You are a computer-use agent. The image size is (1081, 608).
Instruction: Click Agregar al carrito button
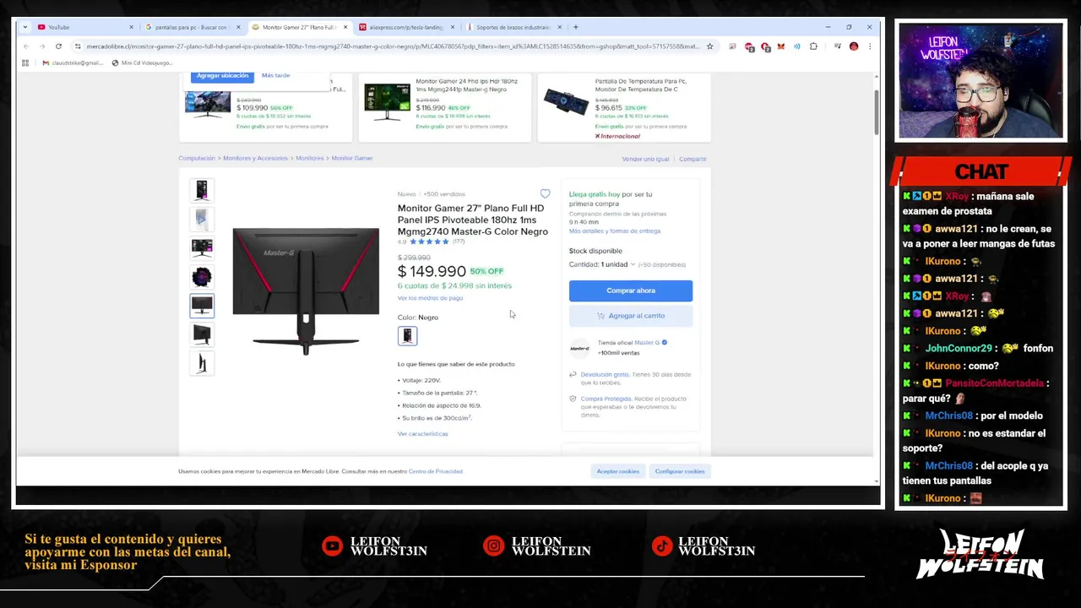631,316
